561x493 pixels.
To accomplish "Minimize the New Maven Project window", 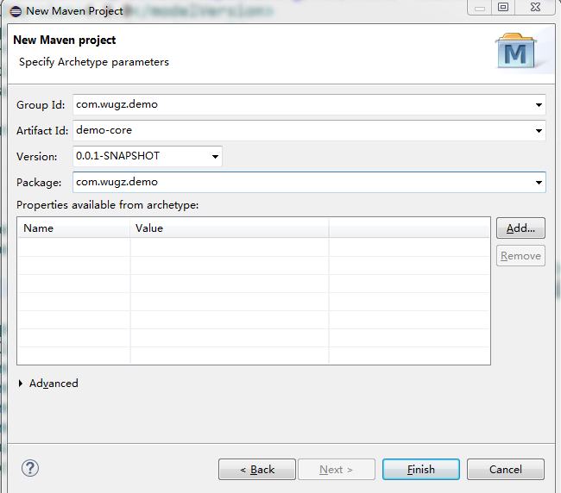I will [480, 7].
